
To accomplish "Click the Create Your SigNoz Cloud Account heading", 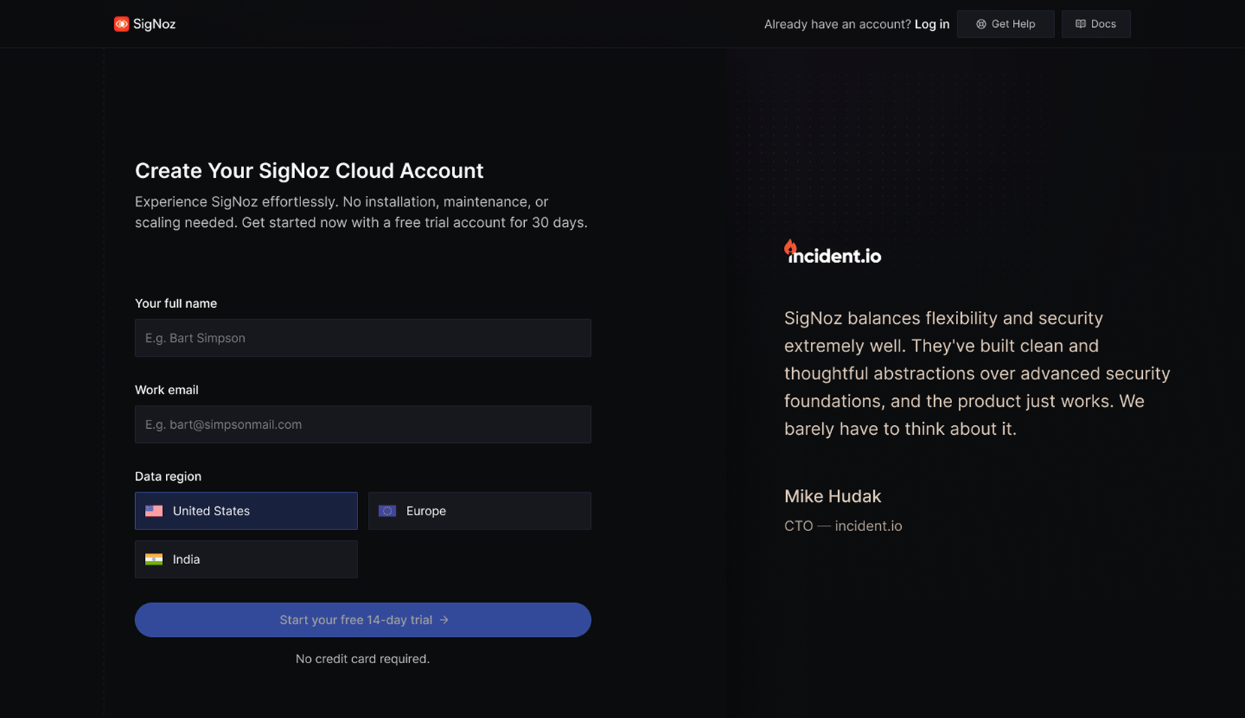I will [x=309, y=170].
